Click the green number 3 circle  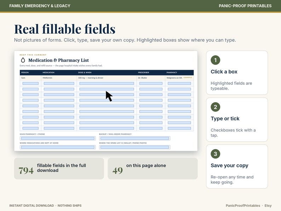[x=216, y=154]
